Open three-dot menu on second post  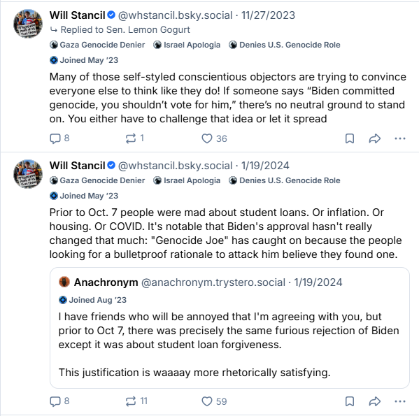(399, 401)
